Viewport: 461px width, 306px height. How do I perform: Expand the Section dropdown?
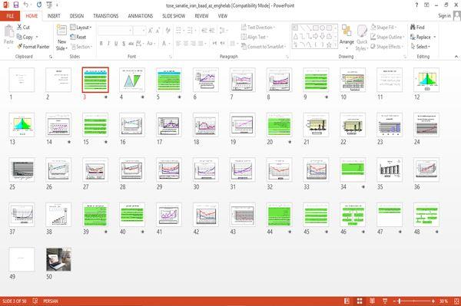tap(81, 47)
